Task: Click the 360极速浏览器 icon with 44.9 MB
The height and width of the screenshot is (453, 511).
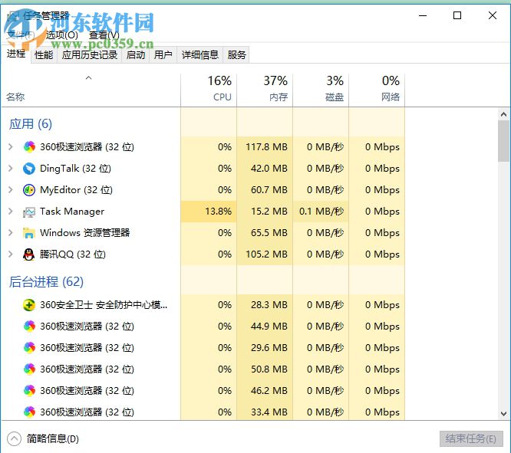Action: coord(29,327)
